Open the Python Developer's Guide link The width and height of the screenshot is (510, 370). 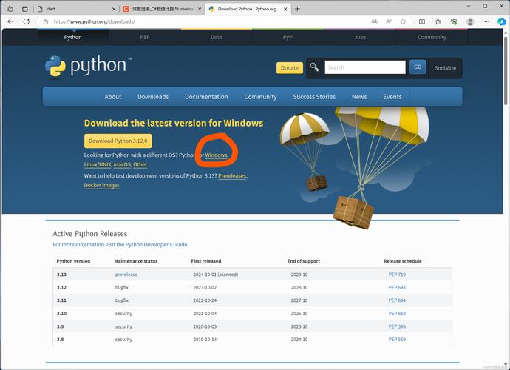pyautogui.click(x=120, y=245)
